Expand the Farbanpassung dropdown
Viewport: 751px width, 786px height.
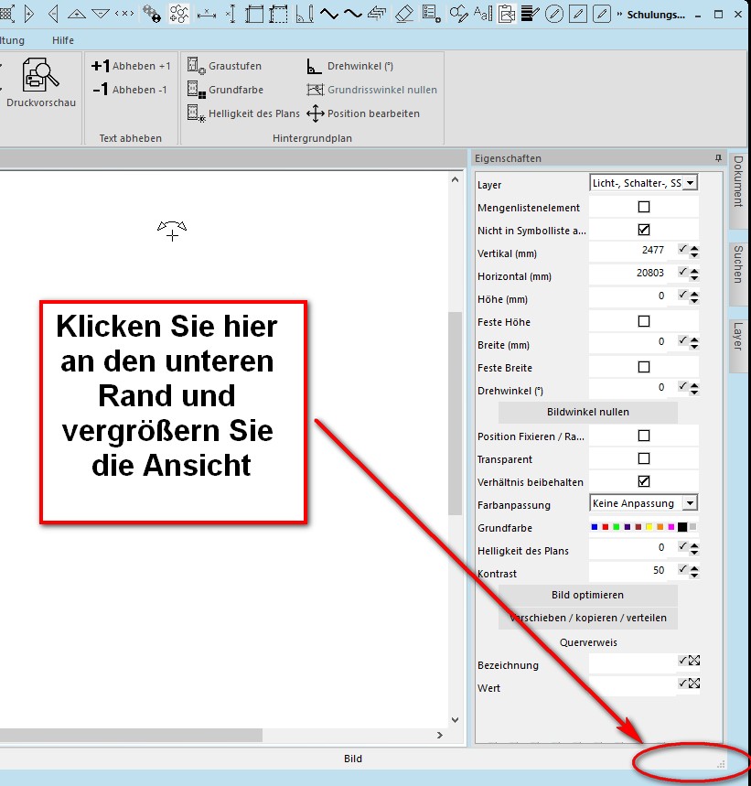[x=690, y=503]
